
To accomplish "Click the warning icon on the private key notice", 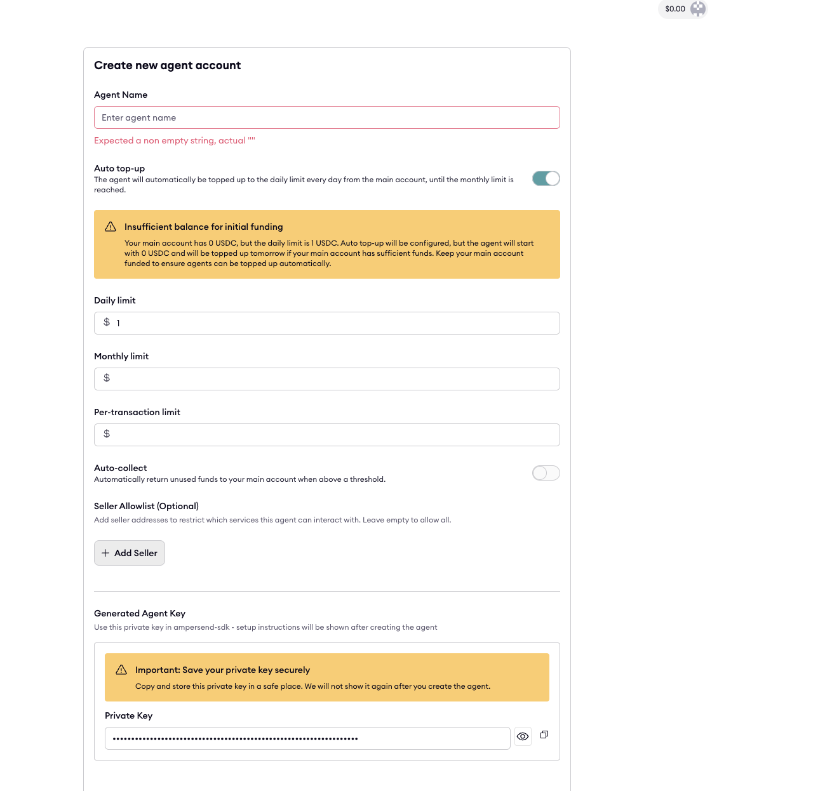I will (121, 669).
